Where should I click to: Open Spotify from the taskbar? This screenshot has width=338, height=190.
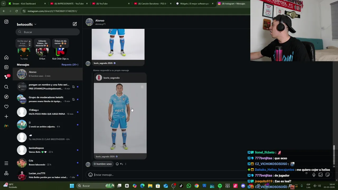tap(220, 186)
